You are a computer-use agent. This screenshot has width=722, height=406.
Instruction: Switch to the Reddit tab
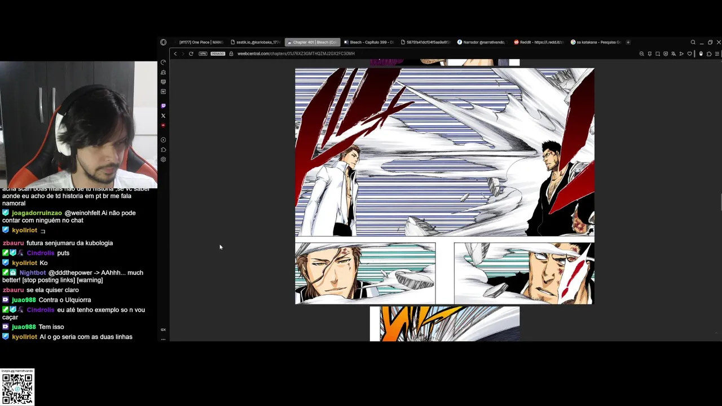(x=539, y=42)
